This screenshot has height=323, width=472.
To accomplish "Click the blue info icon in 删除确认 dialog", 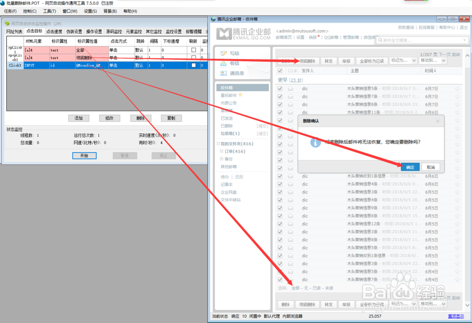I will (315, 142).
